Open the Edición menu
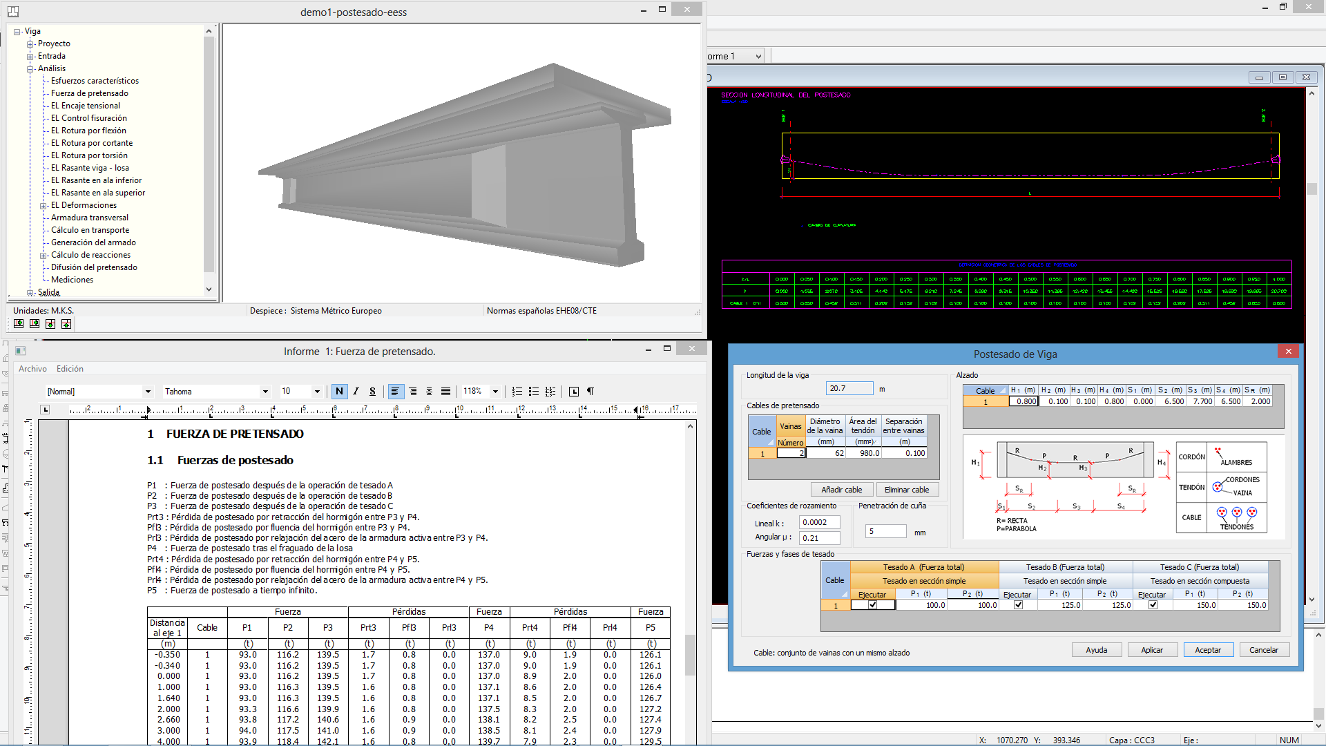This screenshot has height=746, width=1326. 70,369
